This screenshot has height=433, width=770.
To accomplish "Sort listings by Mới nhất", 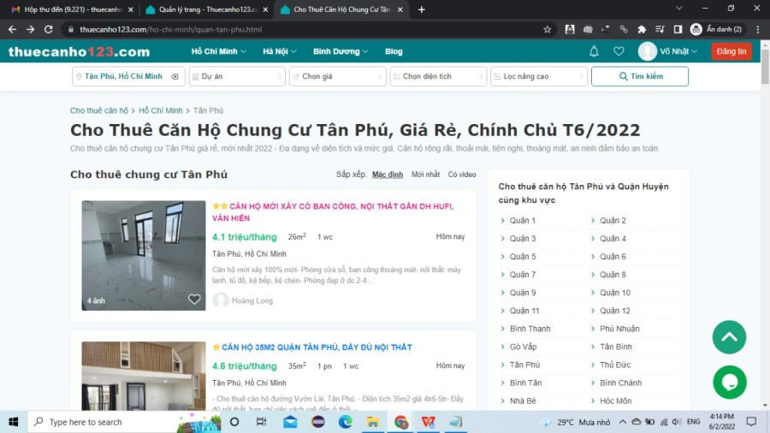I will [425, 175].
